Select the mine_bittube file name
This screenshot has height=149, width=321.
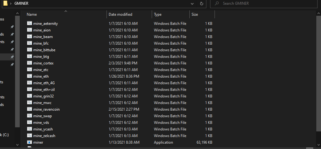pos(44,50)
